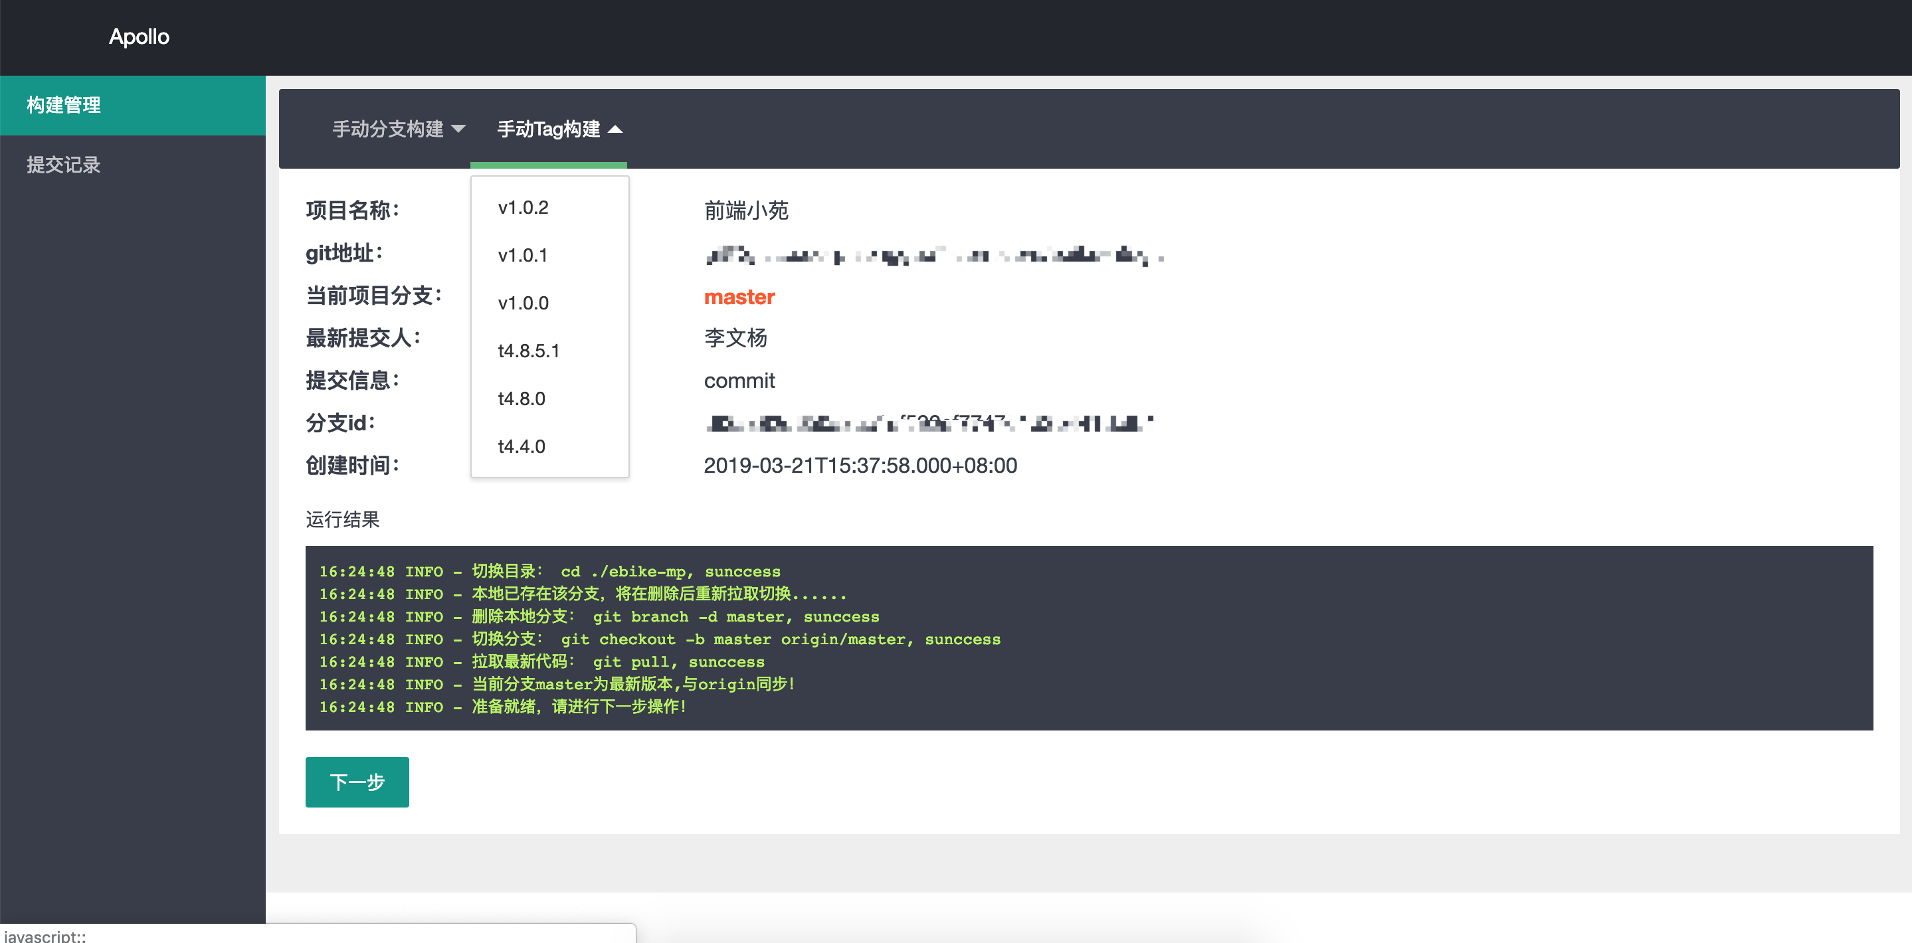
Task: Choose tag v1.0.2 from the list
Action: pos(524,208)
